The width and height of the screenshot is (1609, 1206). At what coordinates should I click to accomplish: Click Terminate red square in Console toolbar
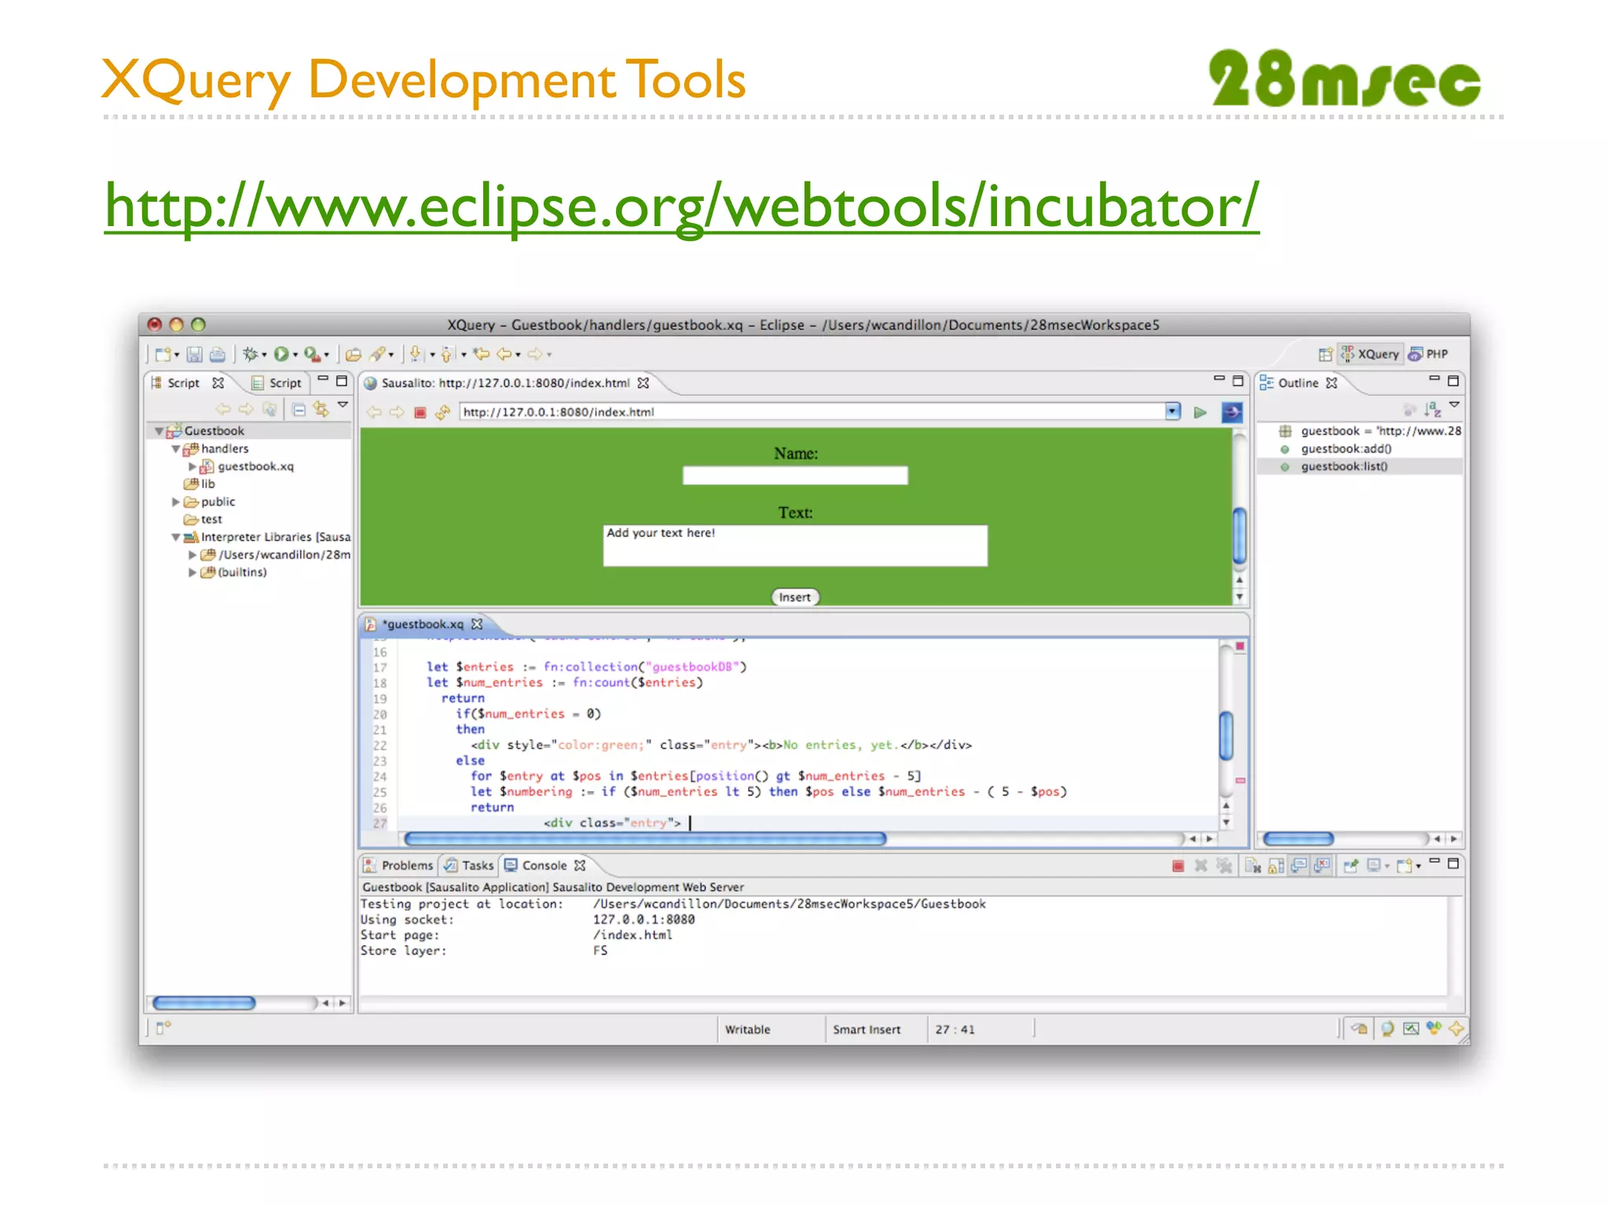click(1178, 865)
